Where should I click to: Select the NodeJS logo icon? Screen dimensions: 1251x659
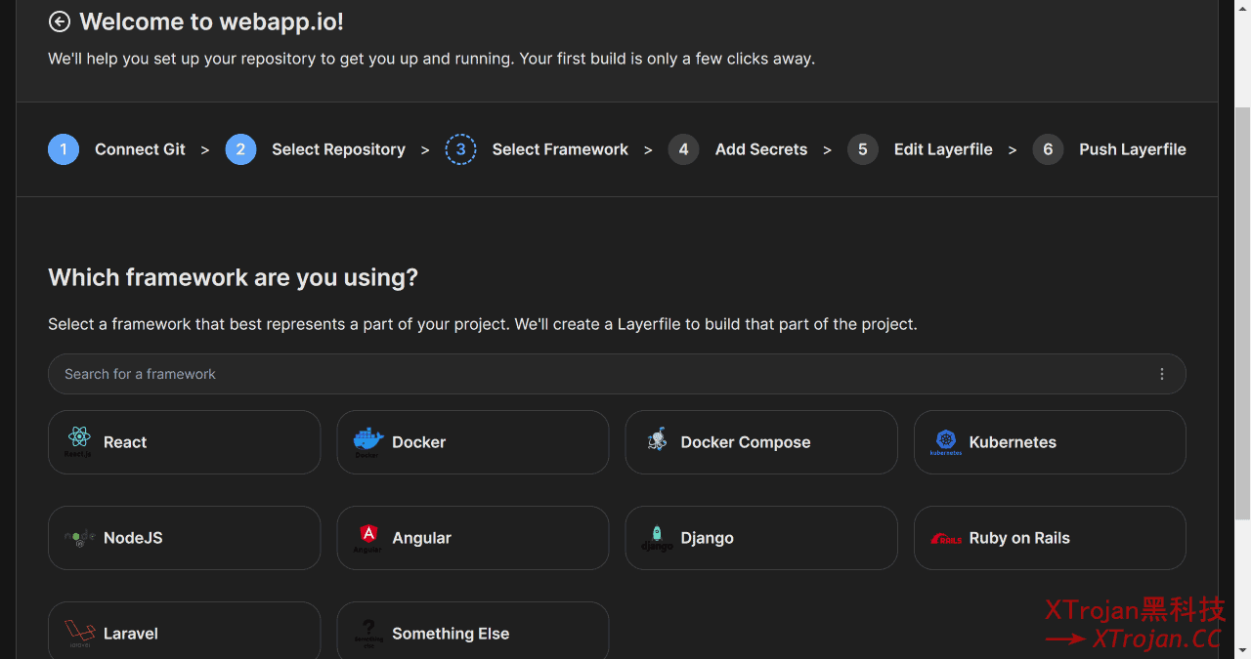coord(79,537)
